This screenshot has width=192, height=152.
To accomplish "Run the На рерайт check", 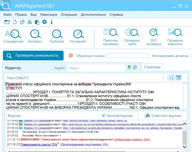I will coord(78,36).
